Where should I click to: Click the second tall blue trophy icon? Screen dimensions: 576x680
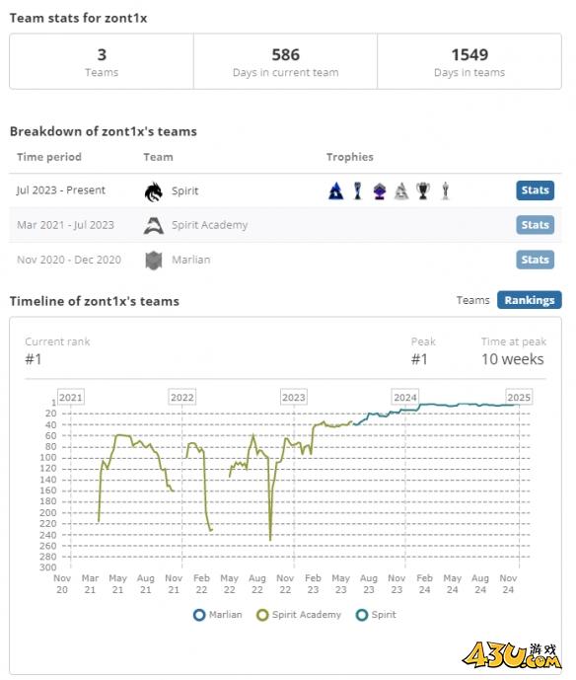pyautogui.click(x=358, y=190)
